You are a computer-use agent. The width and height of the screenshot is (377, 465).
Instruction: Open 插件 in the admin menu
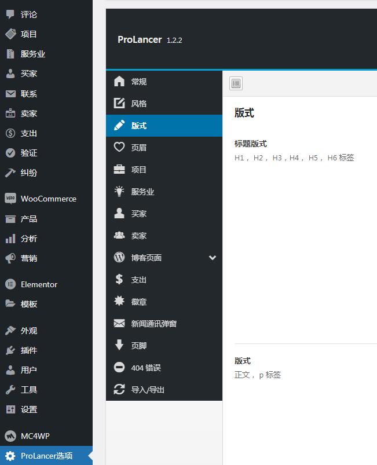(46, 350)
